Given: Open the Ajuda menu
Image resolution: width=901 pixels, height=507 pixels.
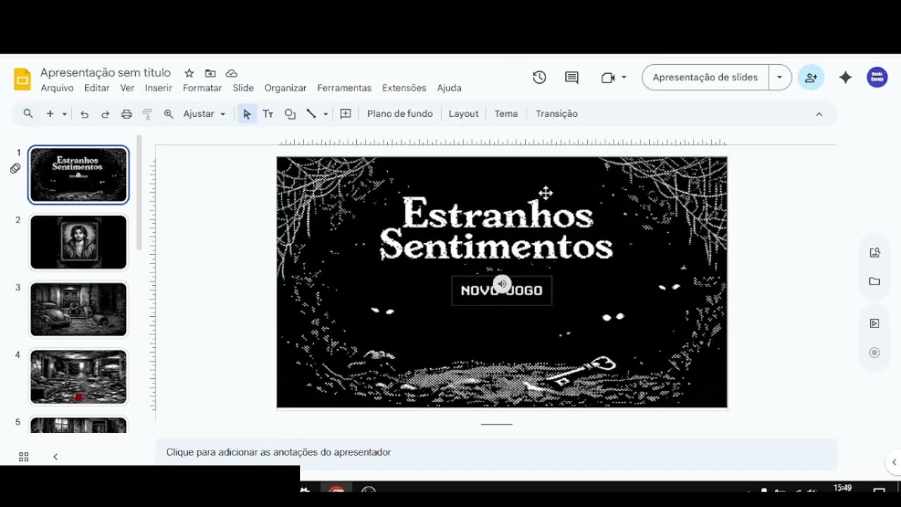Looking at the screenshot, I should coord(449,88).
